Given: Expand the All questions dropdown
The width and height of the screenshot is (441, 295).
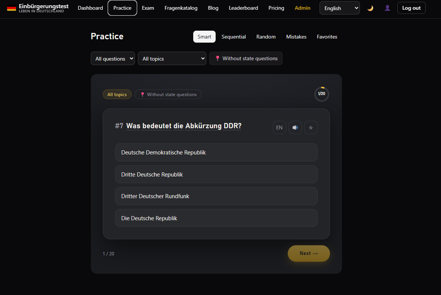Looking at the screenshot, I should coord(113,59).
